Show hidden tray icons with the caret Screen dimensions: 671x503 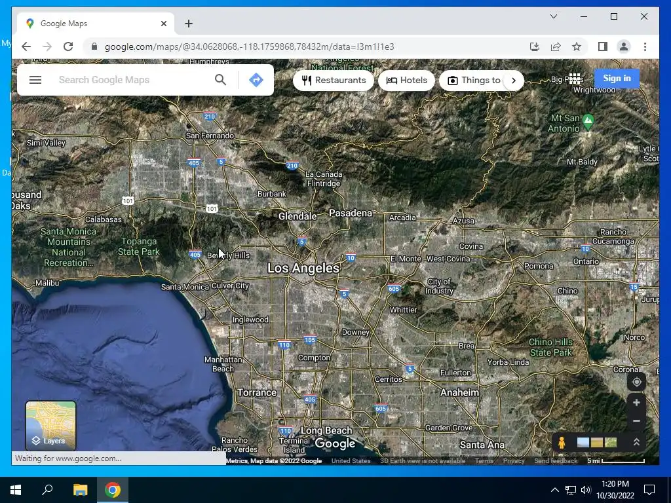(x=554, y=490)
